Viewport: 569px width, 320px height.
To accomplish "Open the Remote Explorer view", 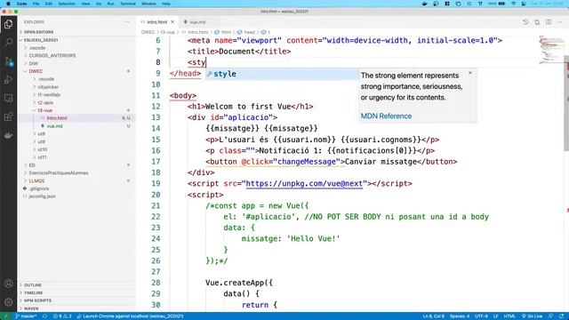I will 8,99.
